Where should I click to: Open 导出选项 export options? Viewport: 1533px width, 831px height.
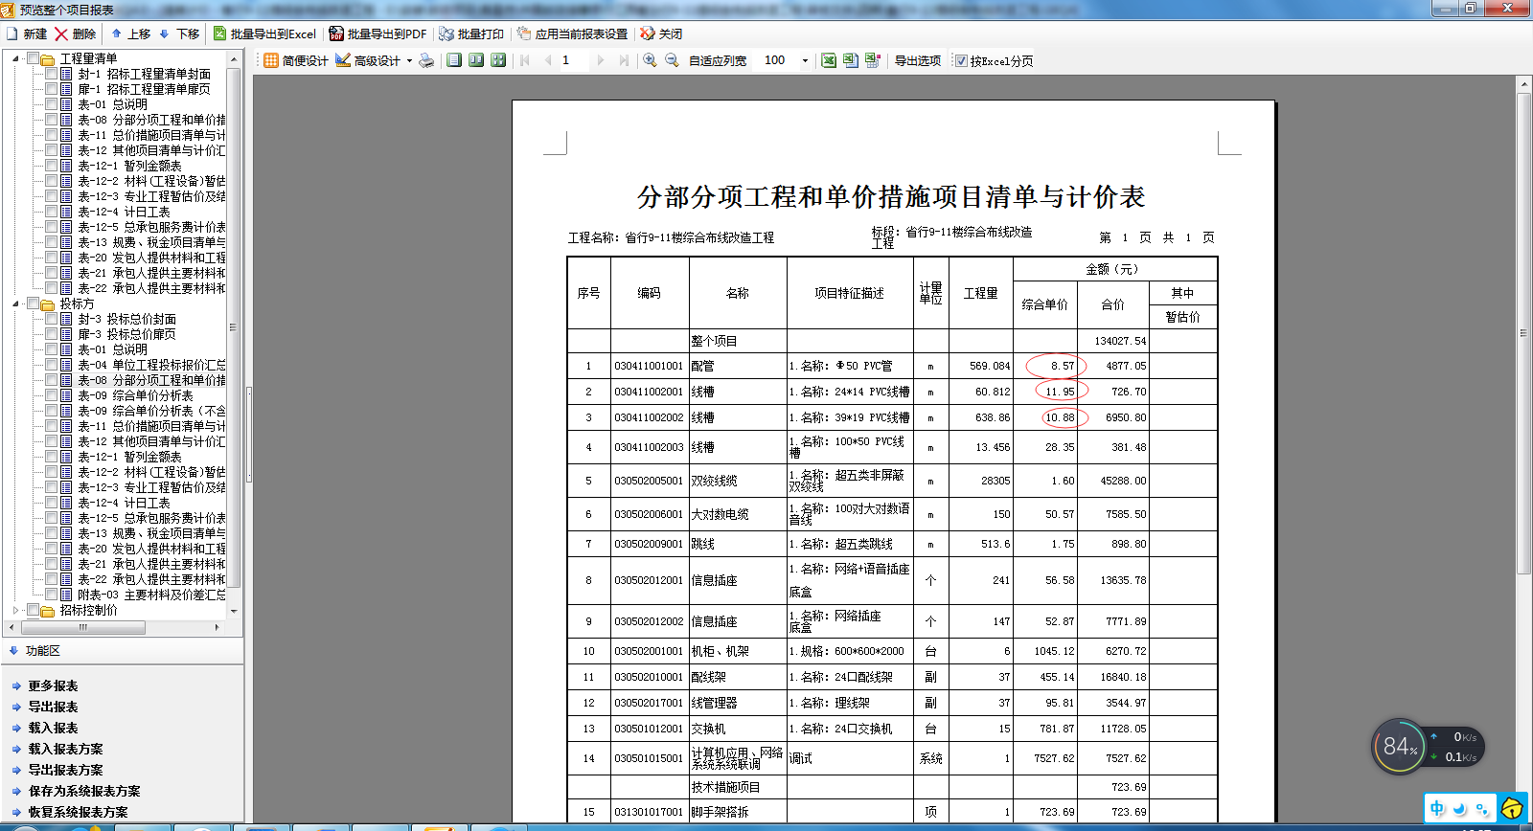pyautogui.click(x=918, y=60)
